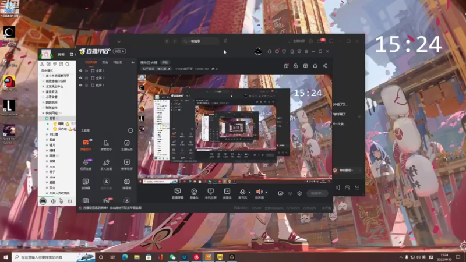Click the microphone icon in bottom bar
Image resolution: width=466 pixels, height=262 pixels.
242,192
